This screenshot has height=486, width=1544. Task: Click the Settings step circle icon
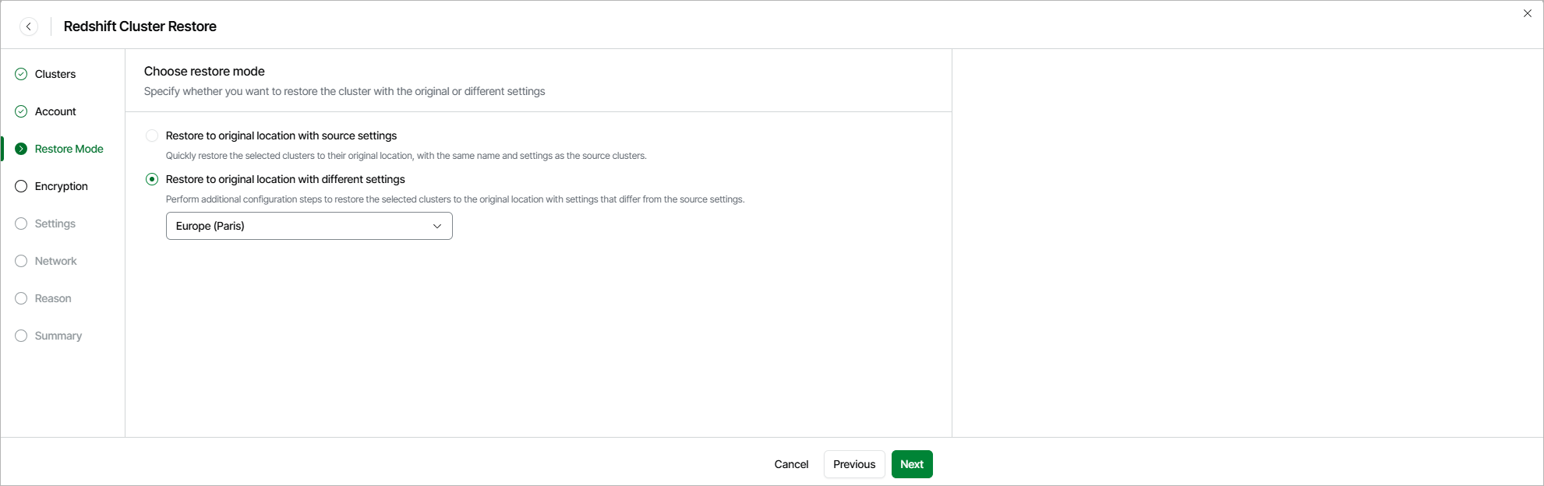coord(21,224)
